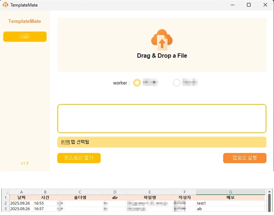
Task: Select the second worker radio option
Action: click(176, 83)
